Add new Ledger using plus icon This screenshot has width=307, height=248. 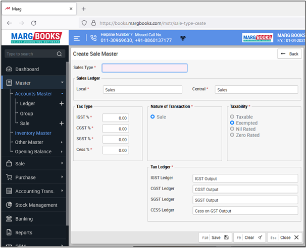pyautogui.click(x=62, y=103)
